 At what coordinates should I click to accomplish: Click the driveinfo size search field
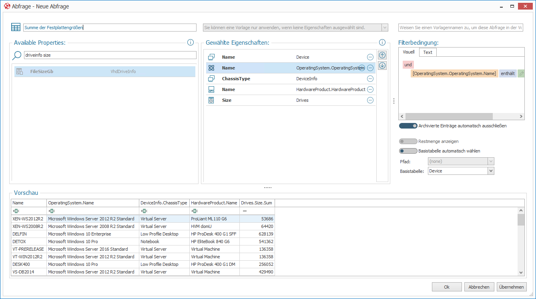point(110,55)
